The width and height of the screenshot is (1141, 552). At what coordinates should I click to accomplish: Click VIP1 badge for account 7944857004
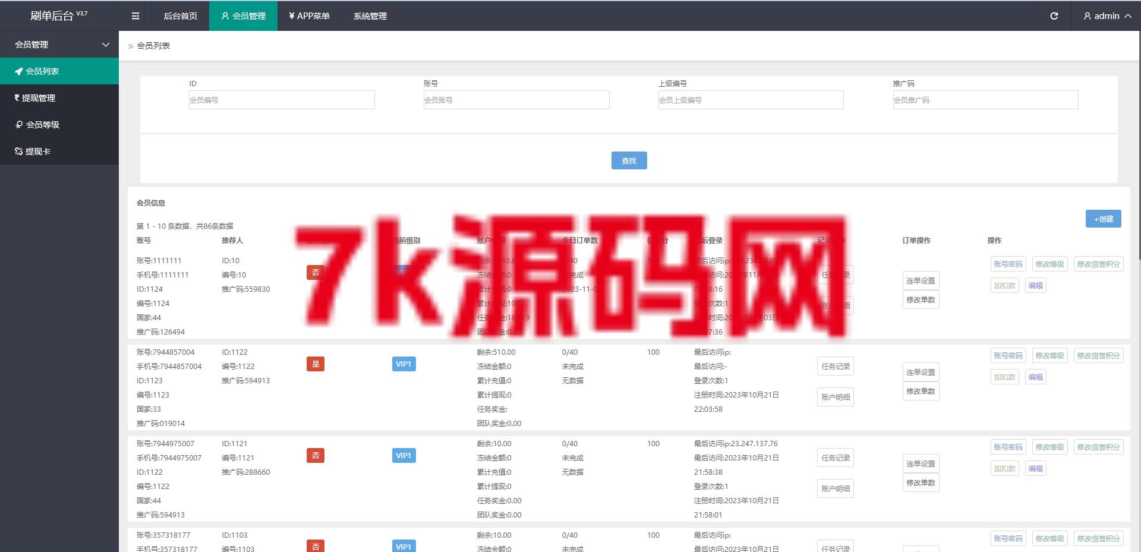pyautogui.click(x=404, y=364)
